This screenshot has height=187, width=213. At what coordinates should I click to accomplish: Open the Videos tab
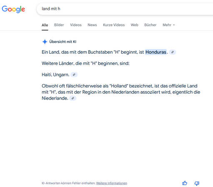coord(76,25)
